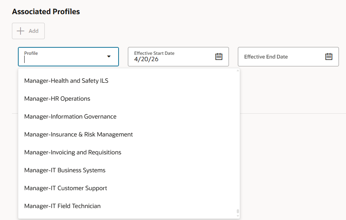Pick Manager-IT Customer Support option

(x=129, y=188)
